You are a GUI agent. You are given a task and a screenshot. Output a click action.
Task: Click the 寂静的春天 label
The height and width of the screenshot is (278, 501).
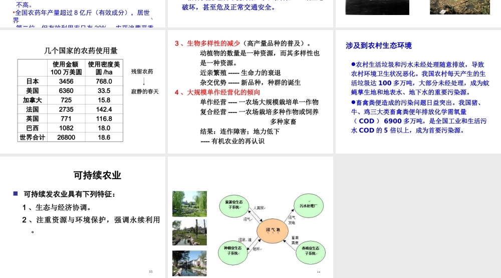click(x=145, y=91)
